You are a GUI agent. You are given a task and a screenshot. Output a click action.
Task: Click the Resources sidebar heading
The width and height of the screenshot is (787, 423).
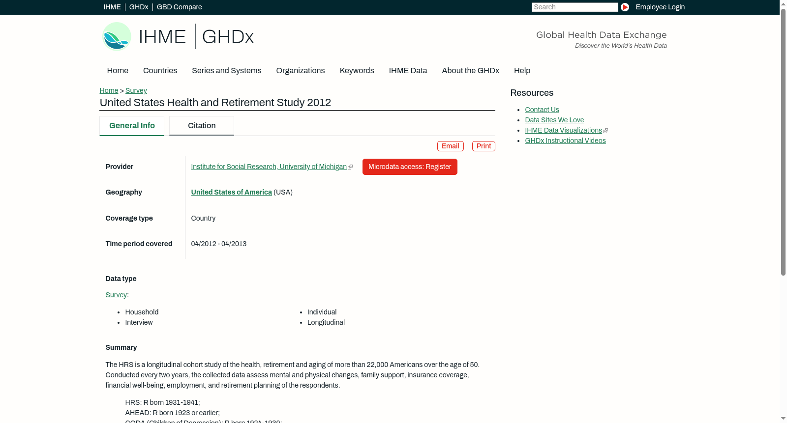tap(532, 93)
